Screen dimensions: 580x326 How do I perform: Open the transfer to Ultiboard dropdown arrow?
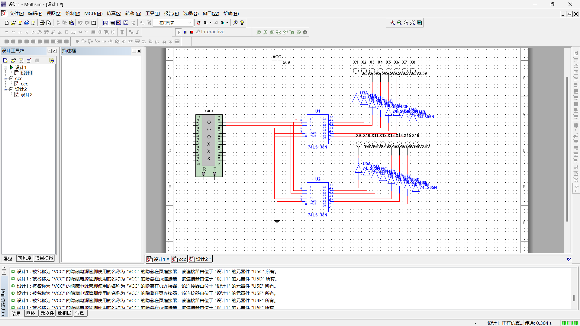(211, 23)
